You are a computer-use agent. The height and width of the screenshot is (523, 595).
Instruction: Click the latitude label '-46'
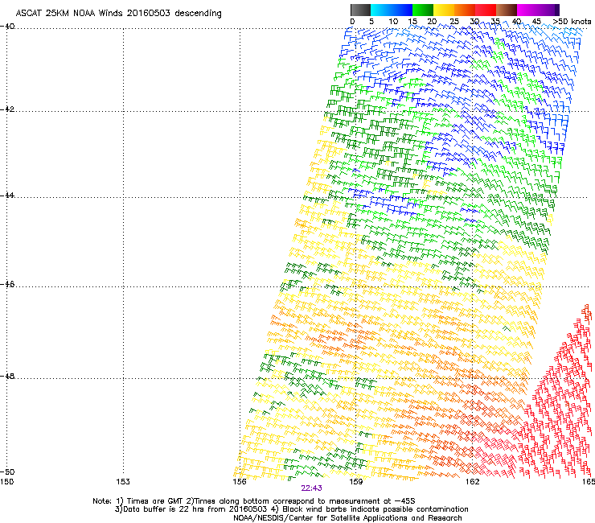tap(7, 284)
